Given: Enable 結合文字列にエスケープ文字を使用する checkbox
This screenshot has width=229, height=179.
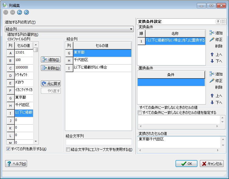Looking at the screenshot, I should (x=68, y=150).
